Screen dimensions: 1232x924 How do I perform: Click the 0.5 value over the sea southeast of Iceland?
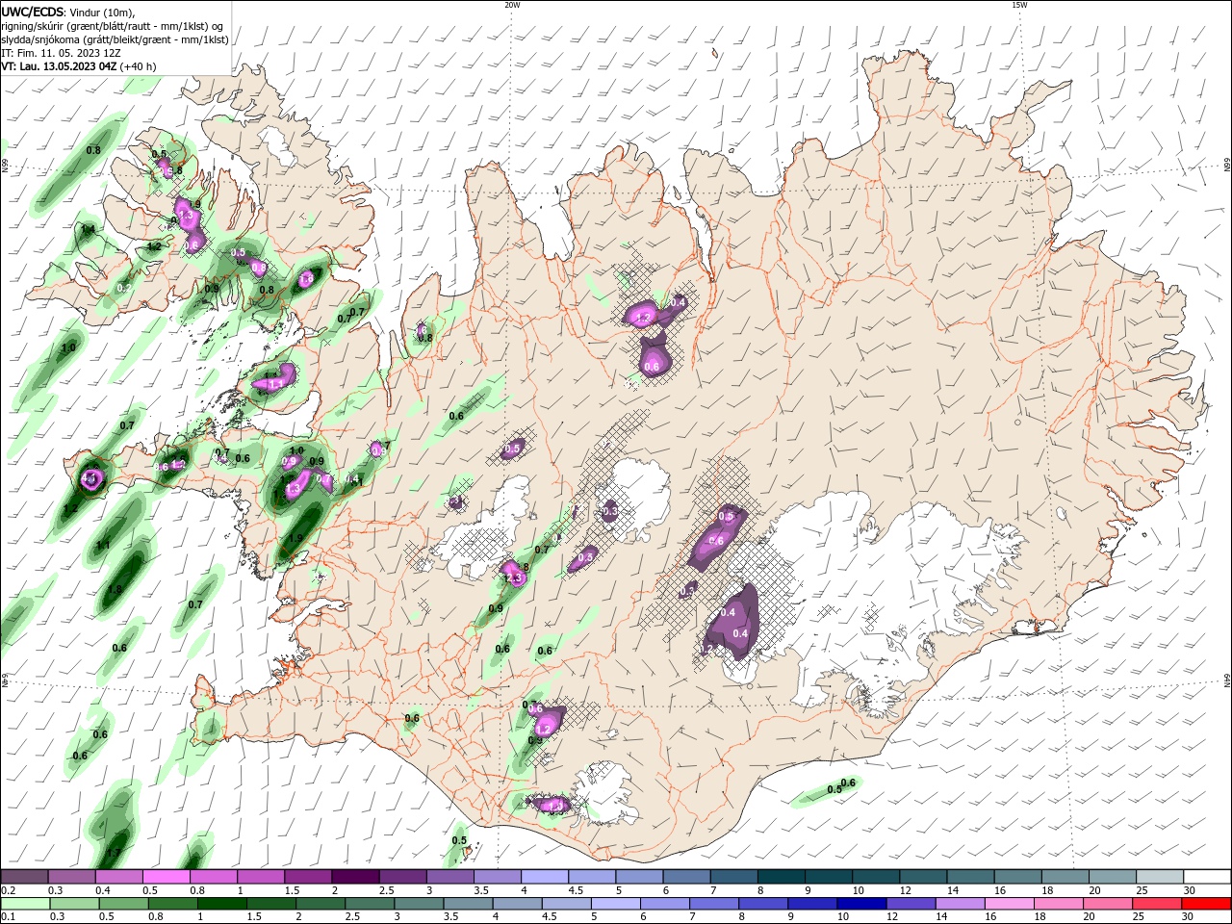coord(834,788)
